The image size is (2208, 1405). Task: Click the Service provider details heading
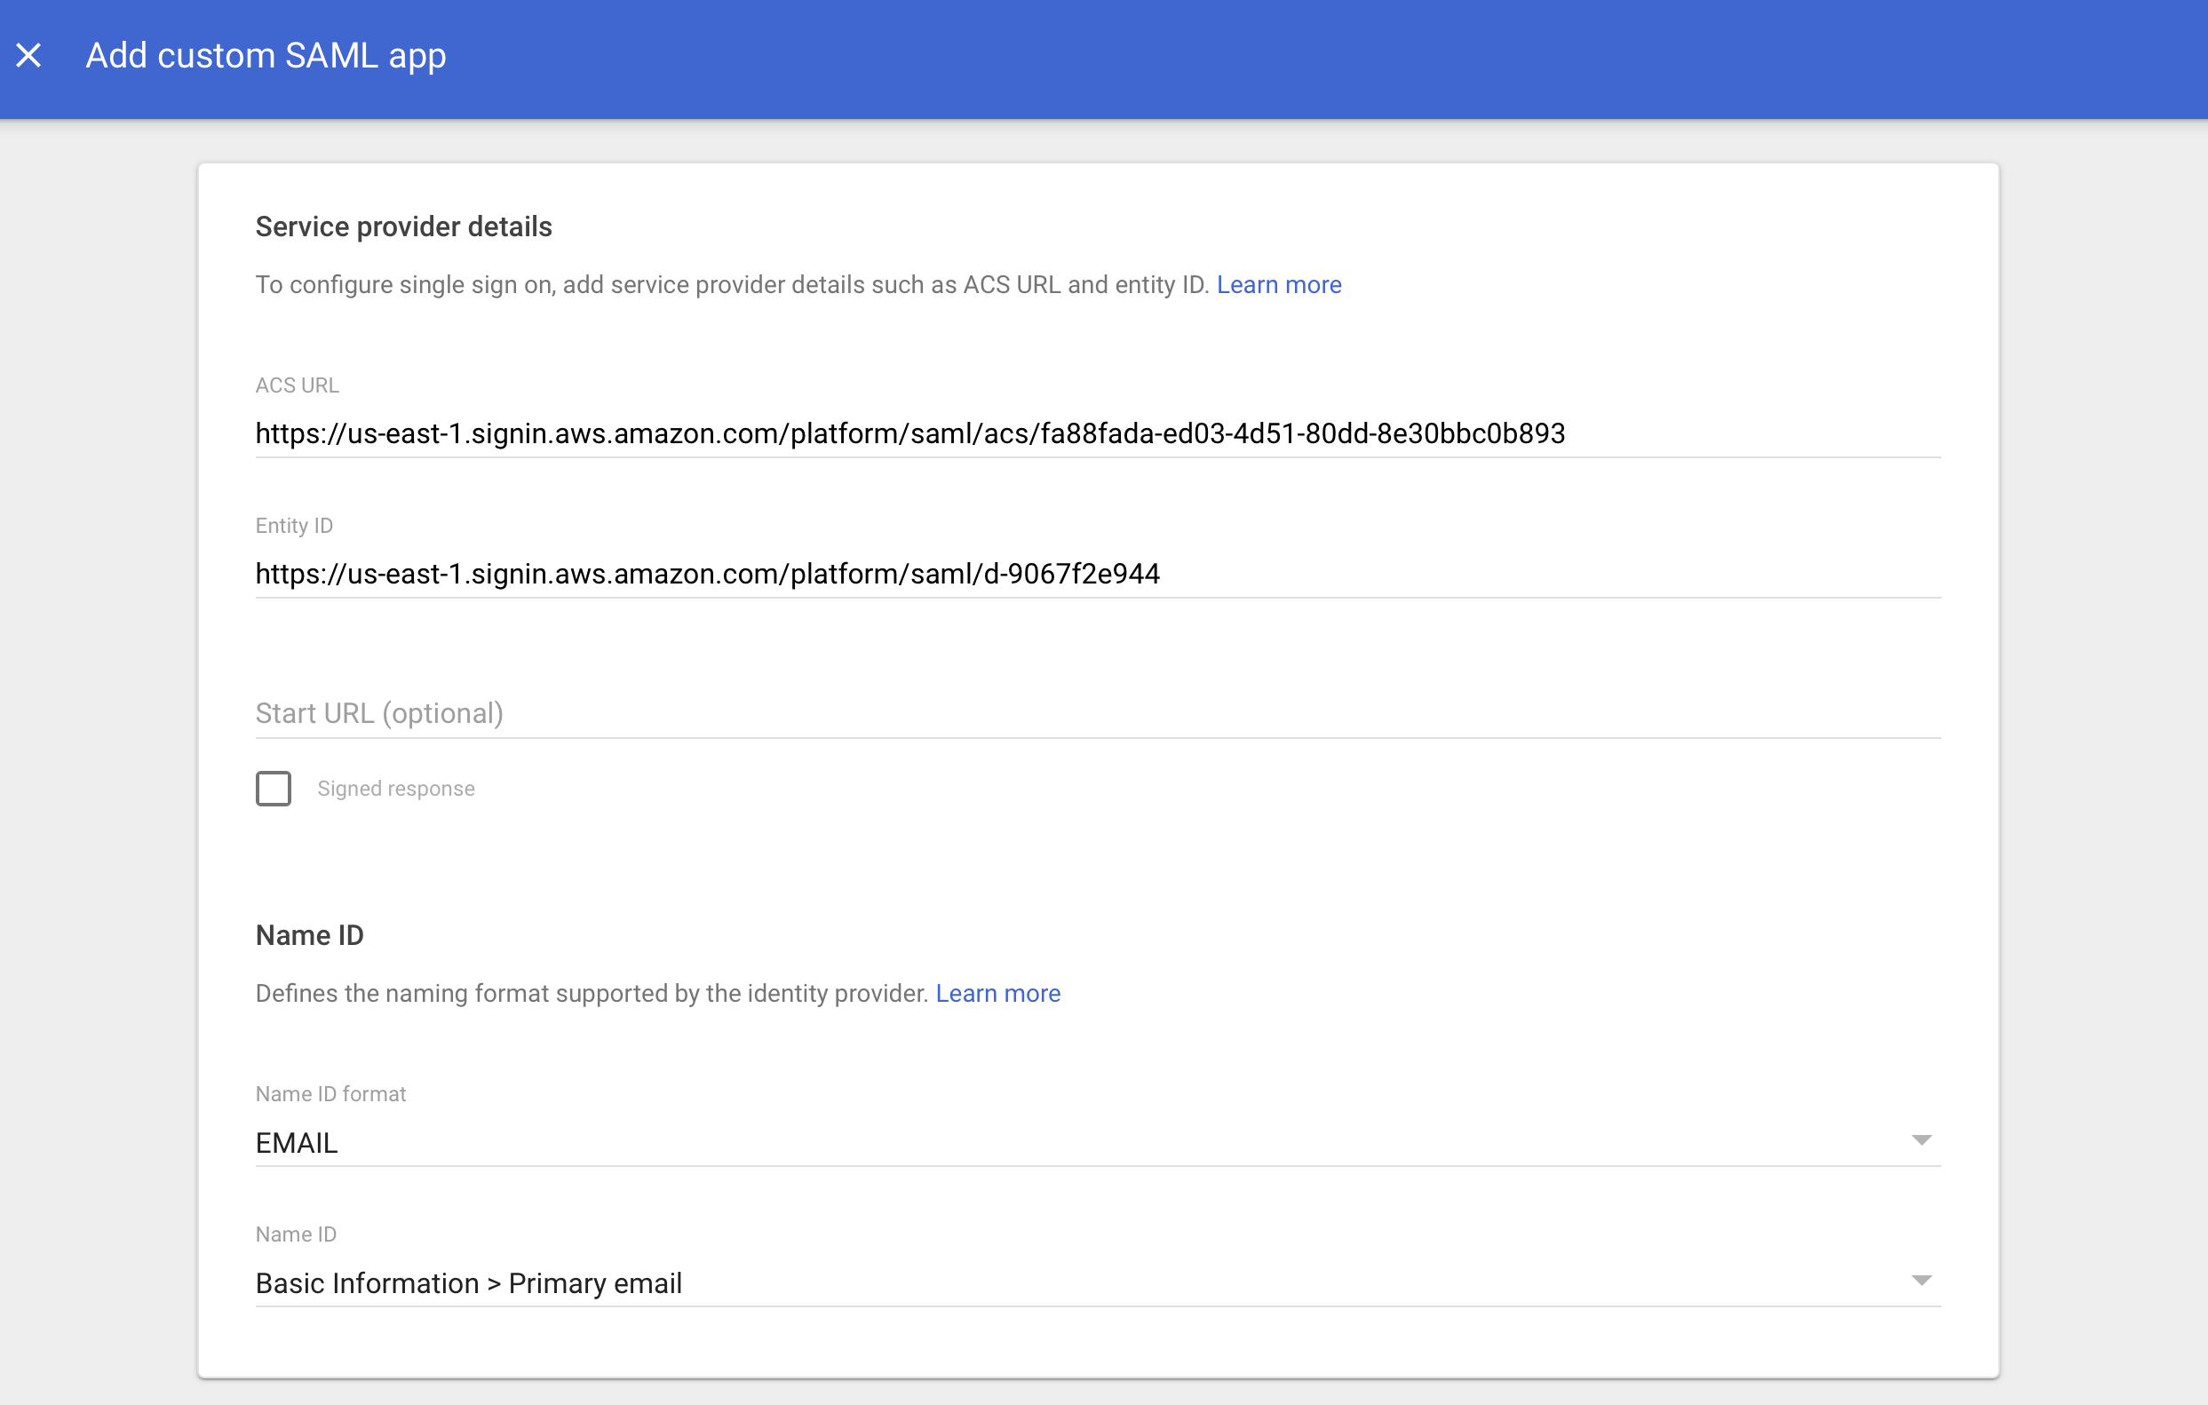click(x=403, y=226)
